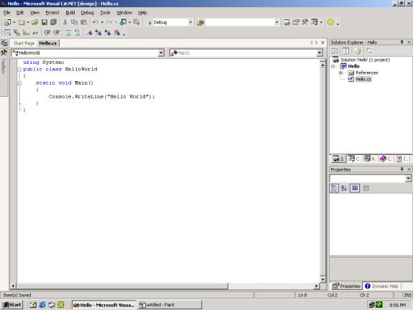The image size is (413, 310).
Task: Click the Solution Explorer Properties icon
Action: tap(369, 51)
